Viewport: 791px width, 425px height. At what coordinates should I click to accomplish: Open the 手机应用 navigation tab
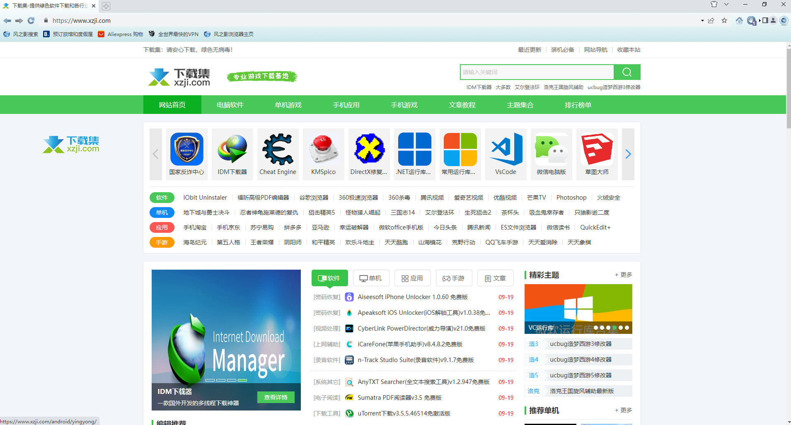[x=346, y=105]
